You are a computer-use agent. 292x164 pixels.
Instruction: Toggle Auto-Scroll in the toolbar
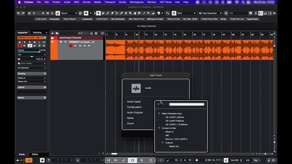coord(86,13)
